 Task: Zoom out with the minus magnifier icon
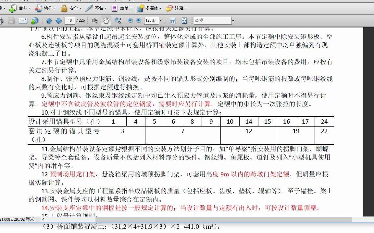(131, 20)
